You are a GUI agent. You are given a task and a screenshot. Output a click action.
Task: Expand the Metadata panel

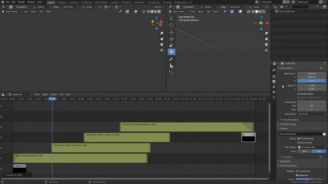point(285,162)
